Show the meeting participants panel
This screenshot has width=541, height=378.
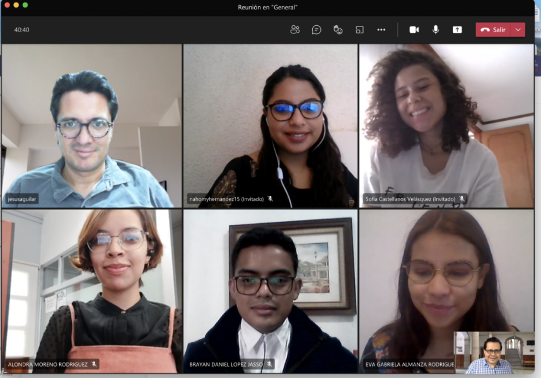coord(294,30)
